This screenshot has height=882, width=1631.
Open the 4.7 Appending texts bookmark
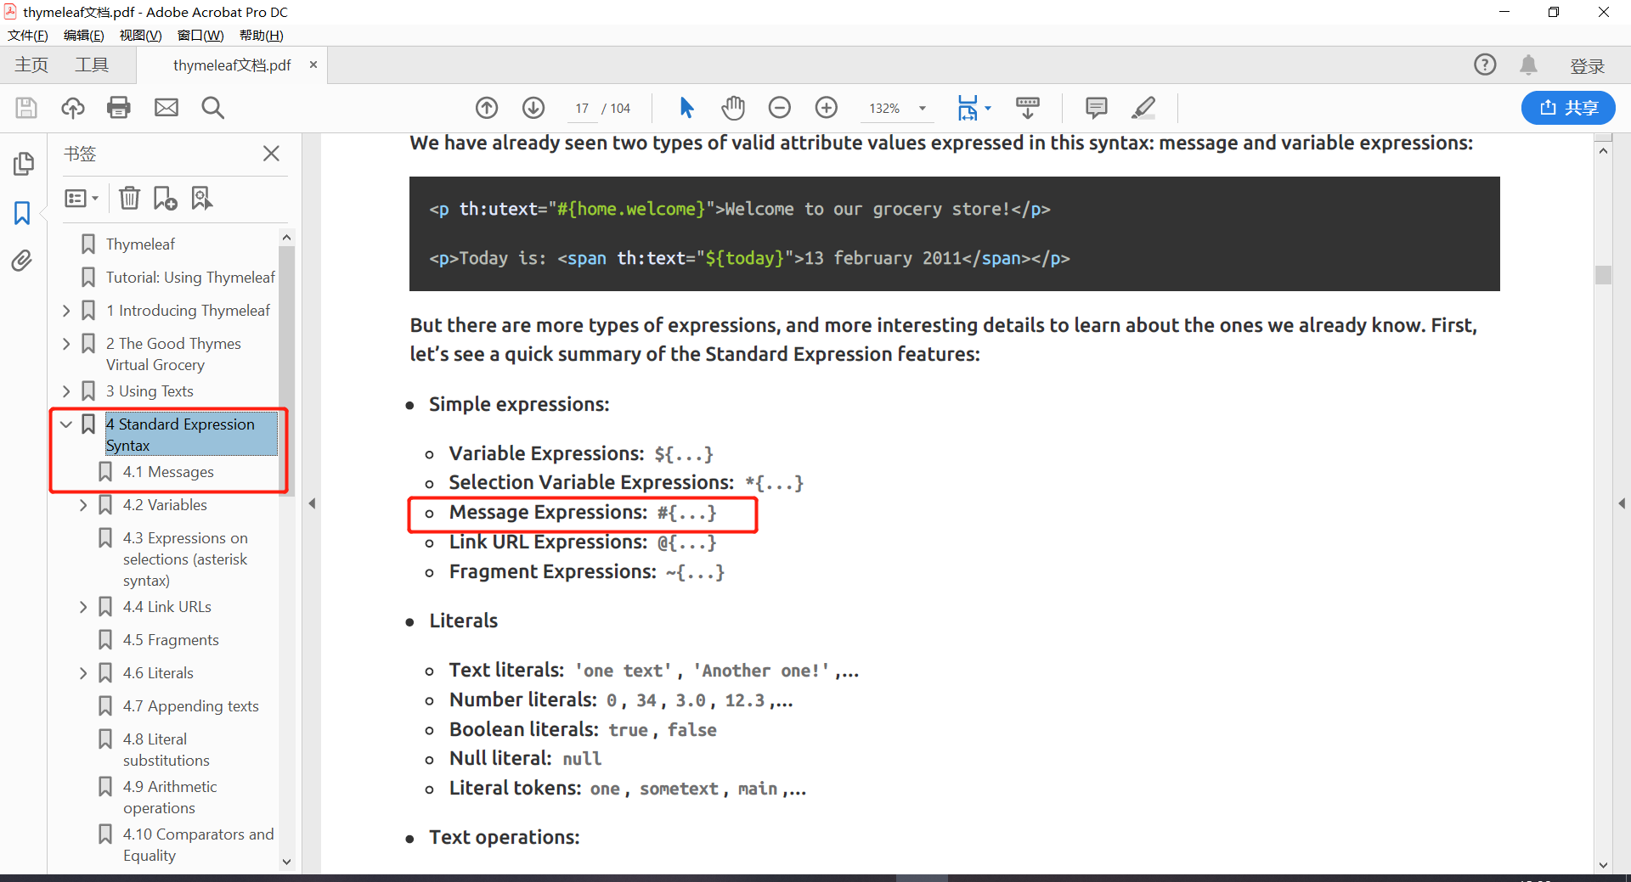pos(190,706)
